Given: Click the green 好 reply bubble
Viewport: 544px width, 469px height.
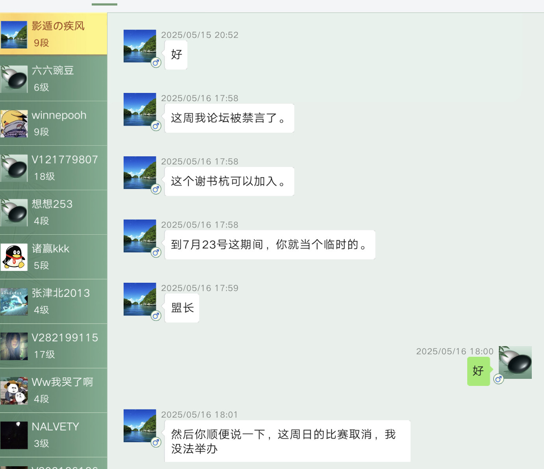Looking at the screenshot, I should [479, 371].
